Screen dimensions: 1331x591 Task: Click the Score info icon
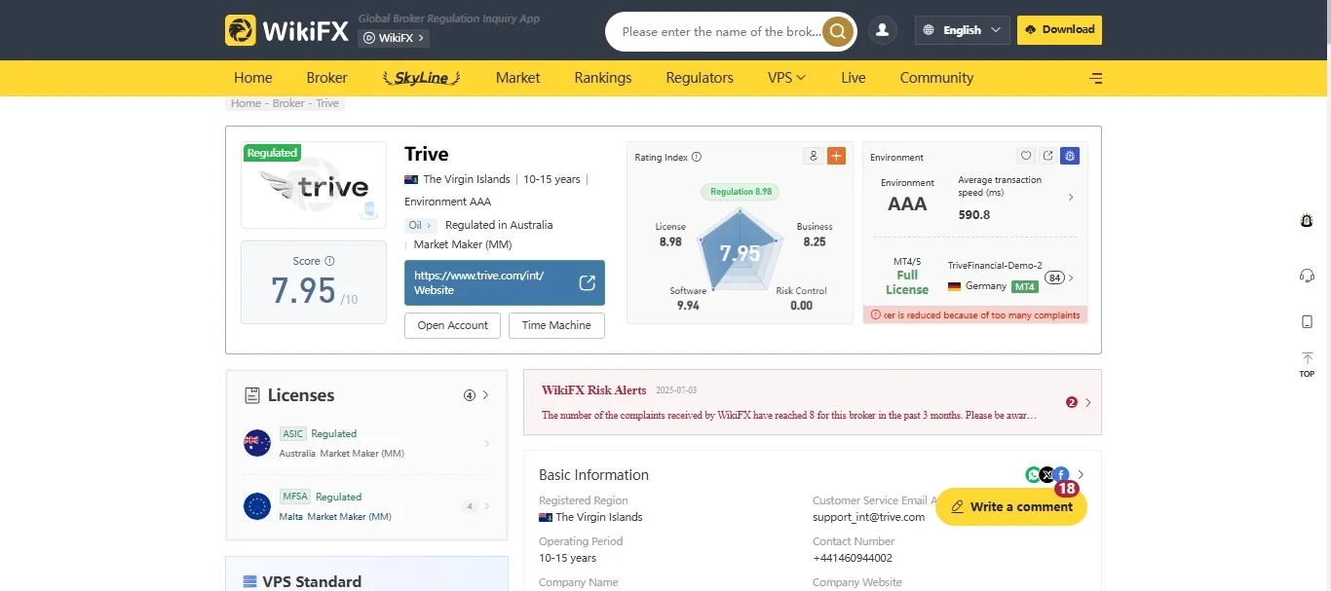(x=329, y=261)
